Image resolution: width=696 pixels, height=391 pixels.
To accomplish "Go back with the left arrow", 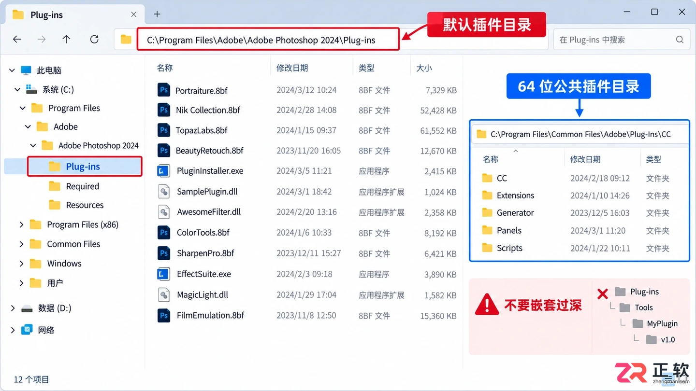I will click(x=17, y=40).
